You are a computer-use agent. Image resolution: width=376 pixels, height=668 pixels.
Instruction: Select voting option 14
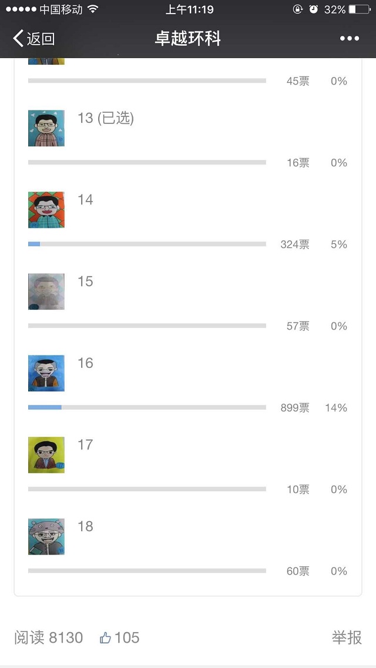[x=85, y=200]
